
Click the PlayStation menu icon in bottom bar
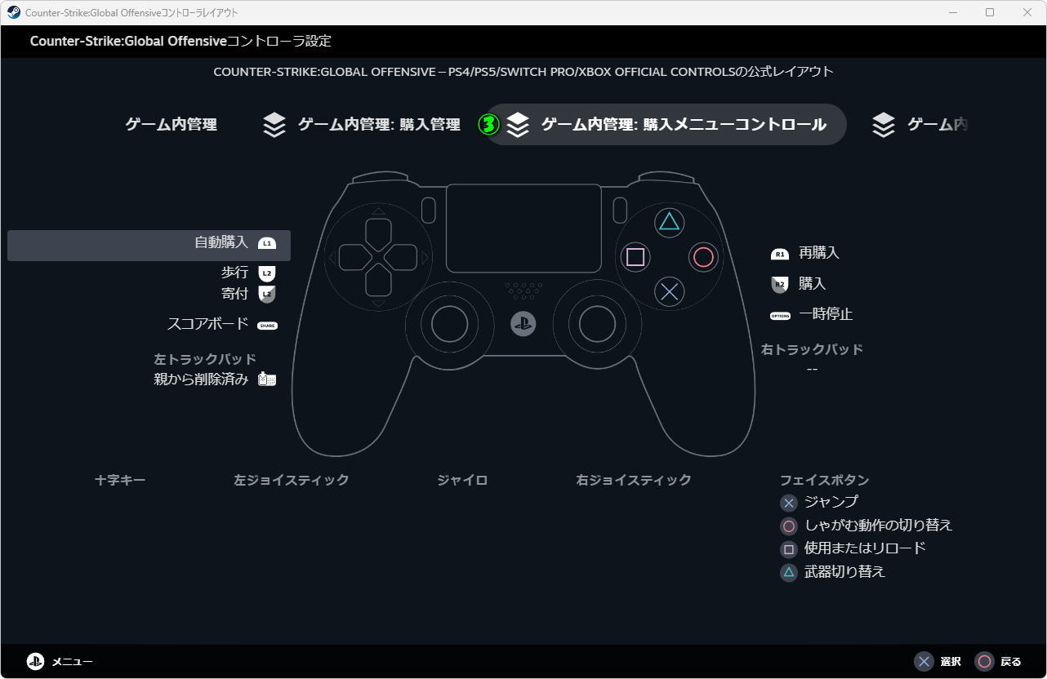point(35,661)
